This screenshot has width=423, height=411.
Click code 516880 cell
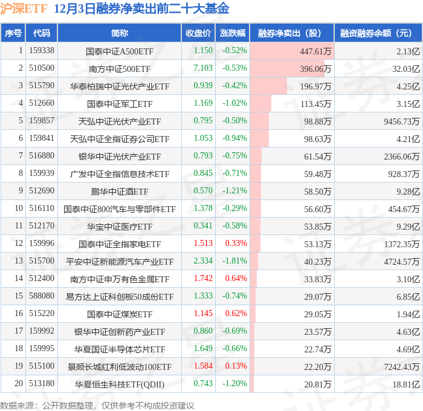click(x=42, y=156)
